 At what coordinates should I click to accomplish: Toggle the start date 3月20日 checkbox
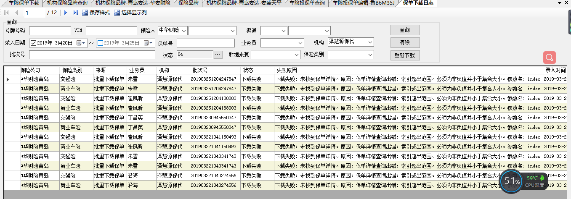(x=34, y=43)
